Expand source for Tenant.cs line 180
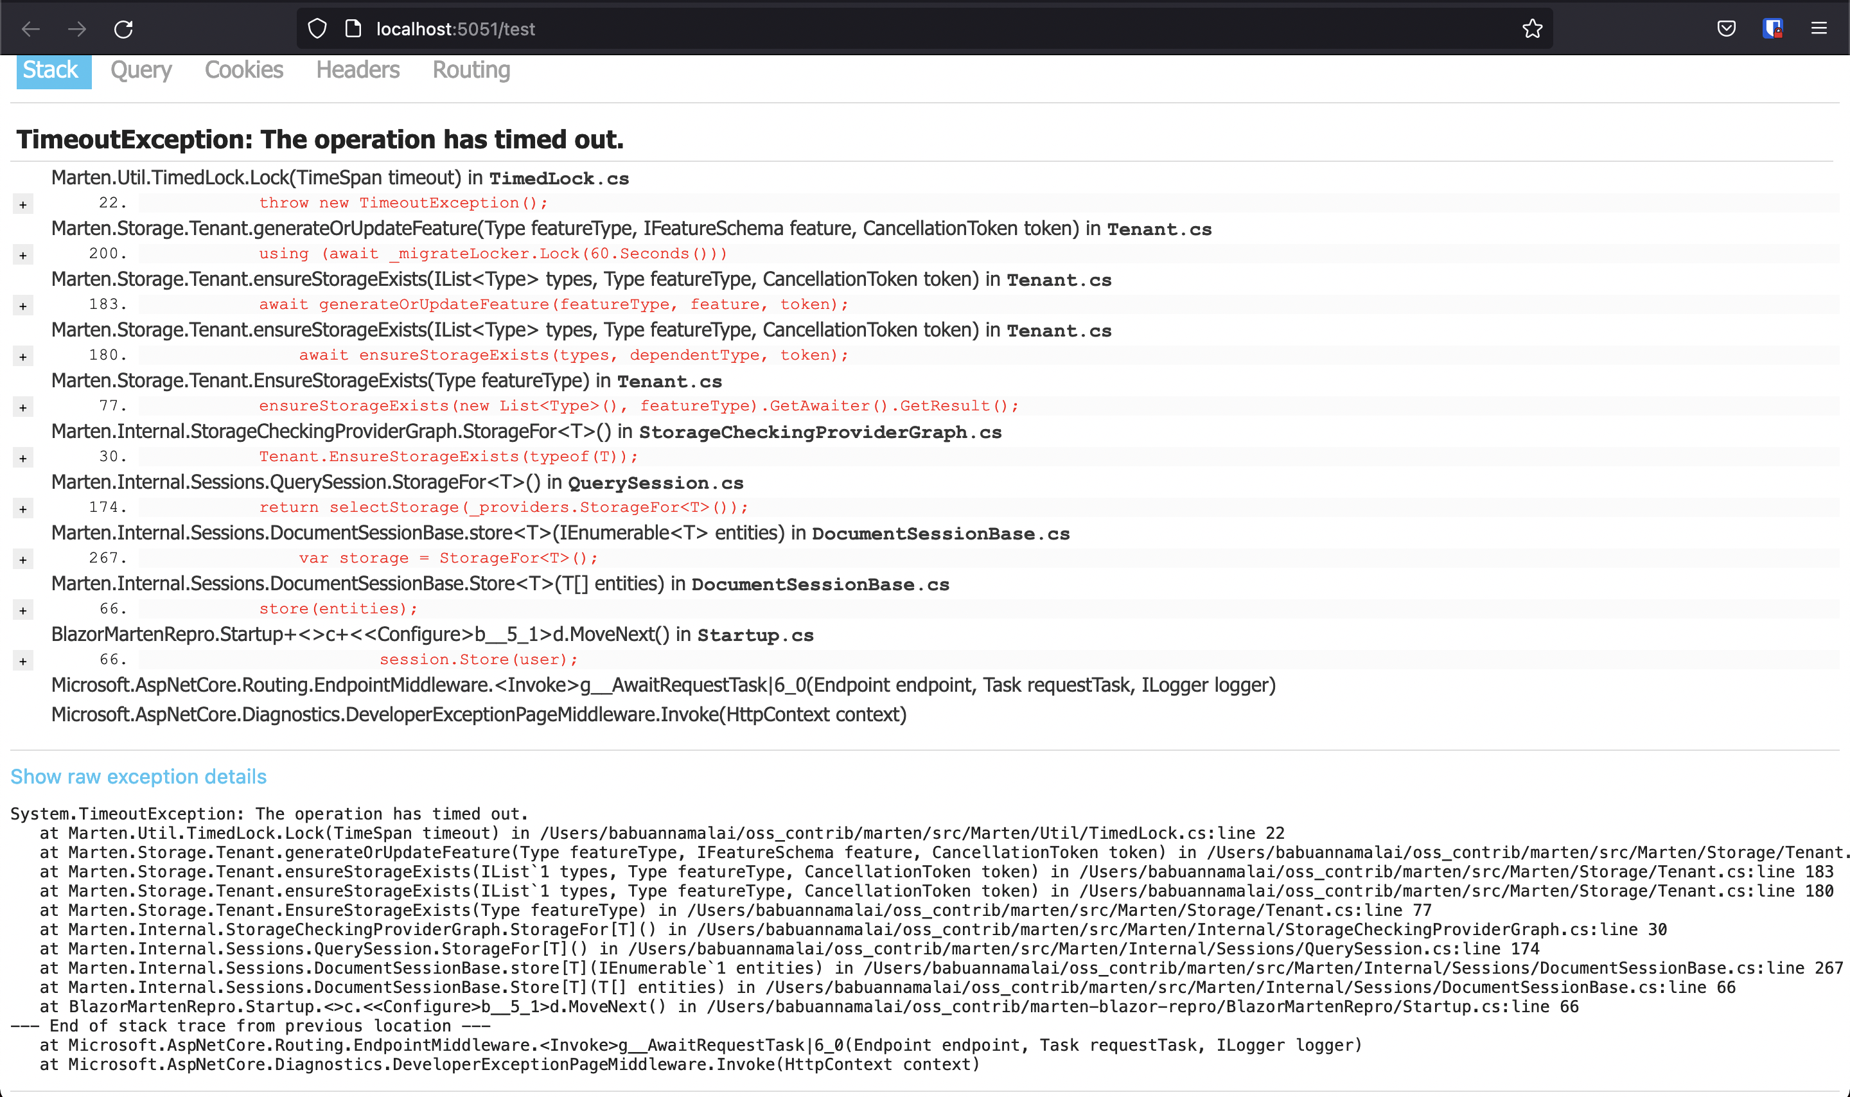This screenshot has width=1850, height=1097. (x=23, y=357)
